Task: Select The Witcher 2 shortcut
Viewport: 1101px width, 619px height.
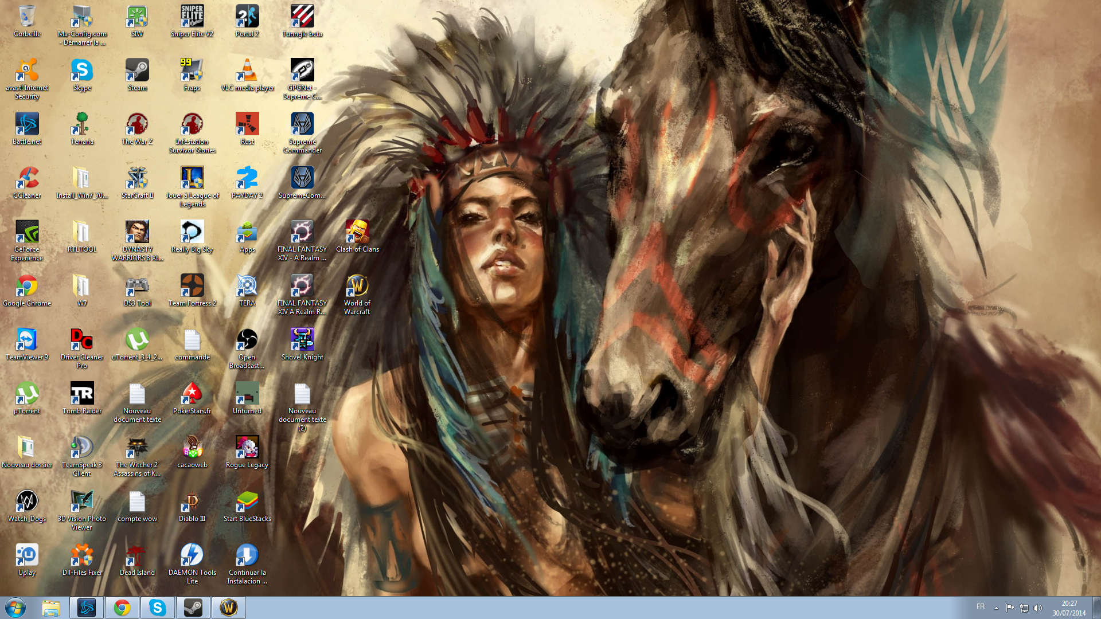Action: tap(137, 456)
